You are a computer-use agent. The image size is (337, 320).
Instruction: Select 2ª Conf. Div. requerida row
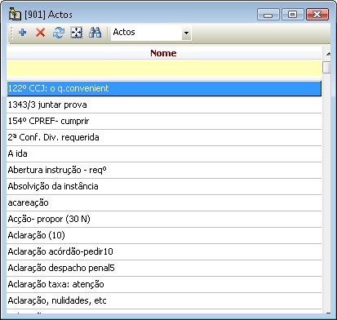pyautogui.click(x=164, y=137)
